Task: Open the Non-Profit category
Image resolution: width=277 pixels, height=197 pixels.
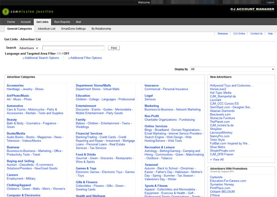Action: click(152, 116)
